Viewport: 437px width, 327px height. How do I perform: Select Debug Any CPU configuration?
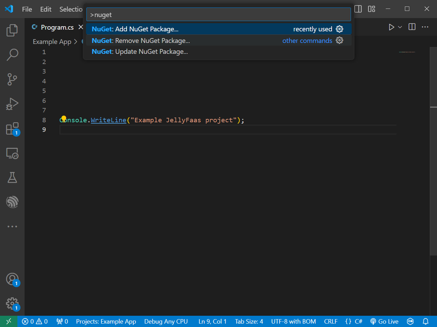point(166,321)
